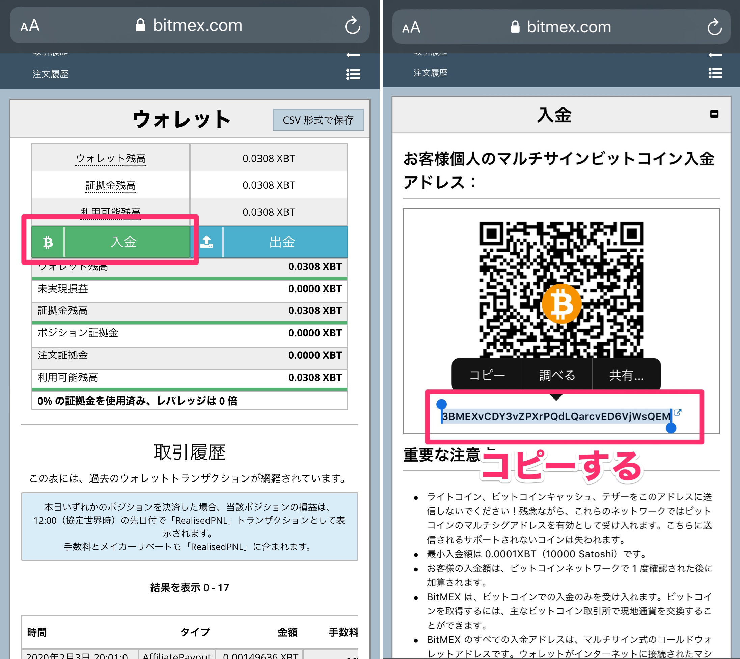Choose コピー in the text selection popup
This screenshot has height=659, width=740.
coord(487,375)
